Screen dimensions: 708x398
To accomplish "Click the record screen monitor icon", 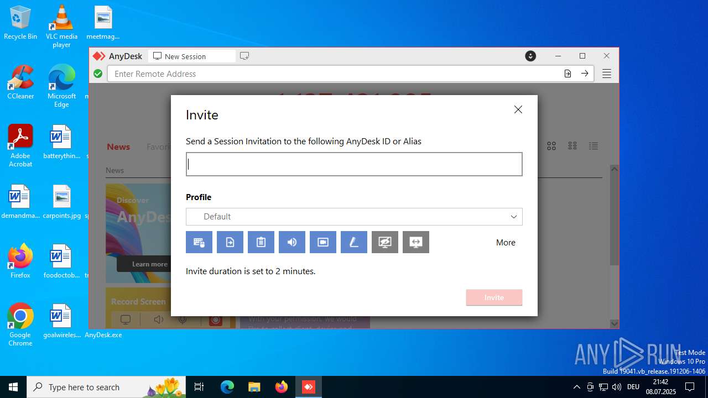I will click(126, 320).
